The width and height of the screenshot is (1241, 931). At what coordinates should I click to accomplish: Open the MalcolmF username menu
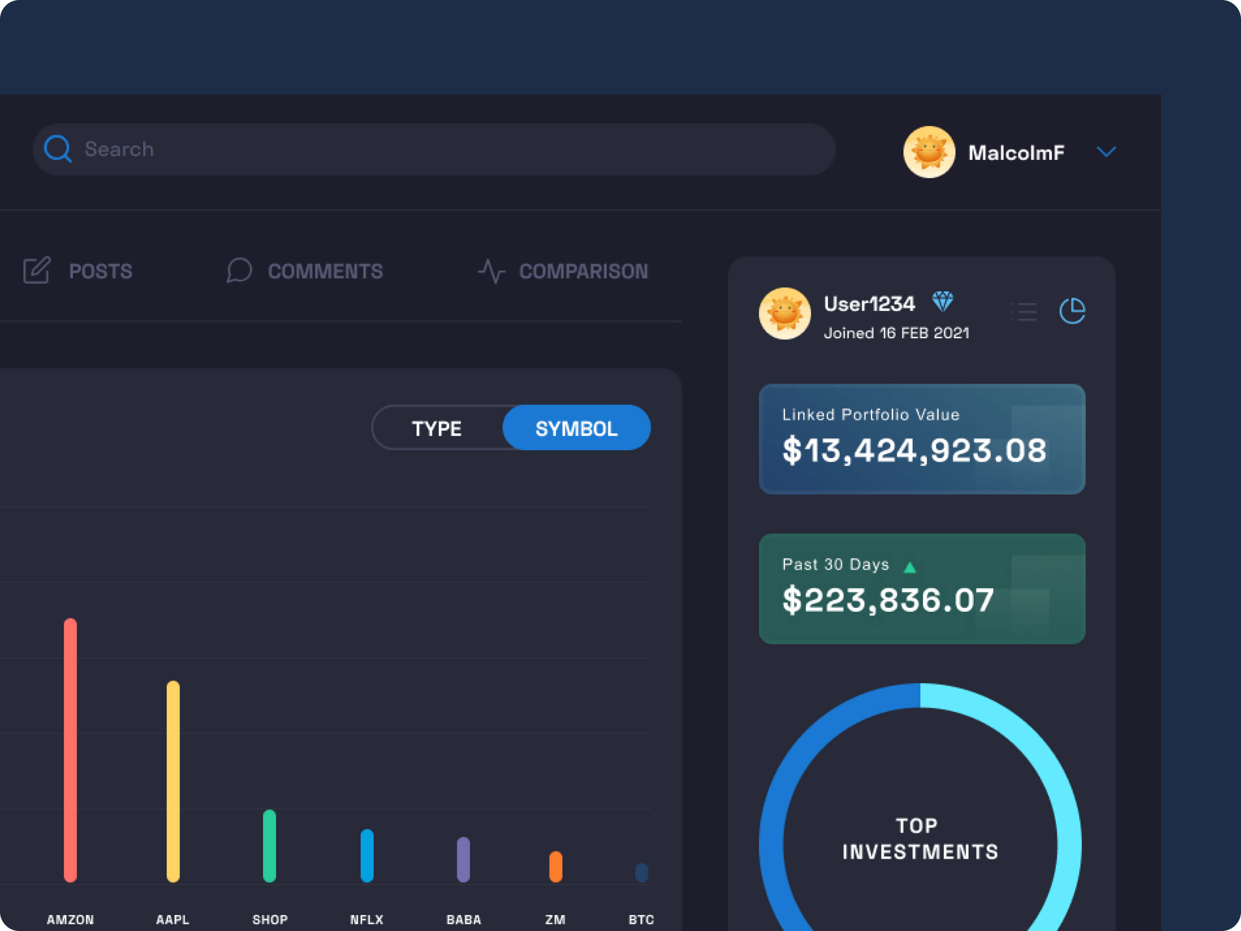click(x=1016, y=152)
